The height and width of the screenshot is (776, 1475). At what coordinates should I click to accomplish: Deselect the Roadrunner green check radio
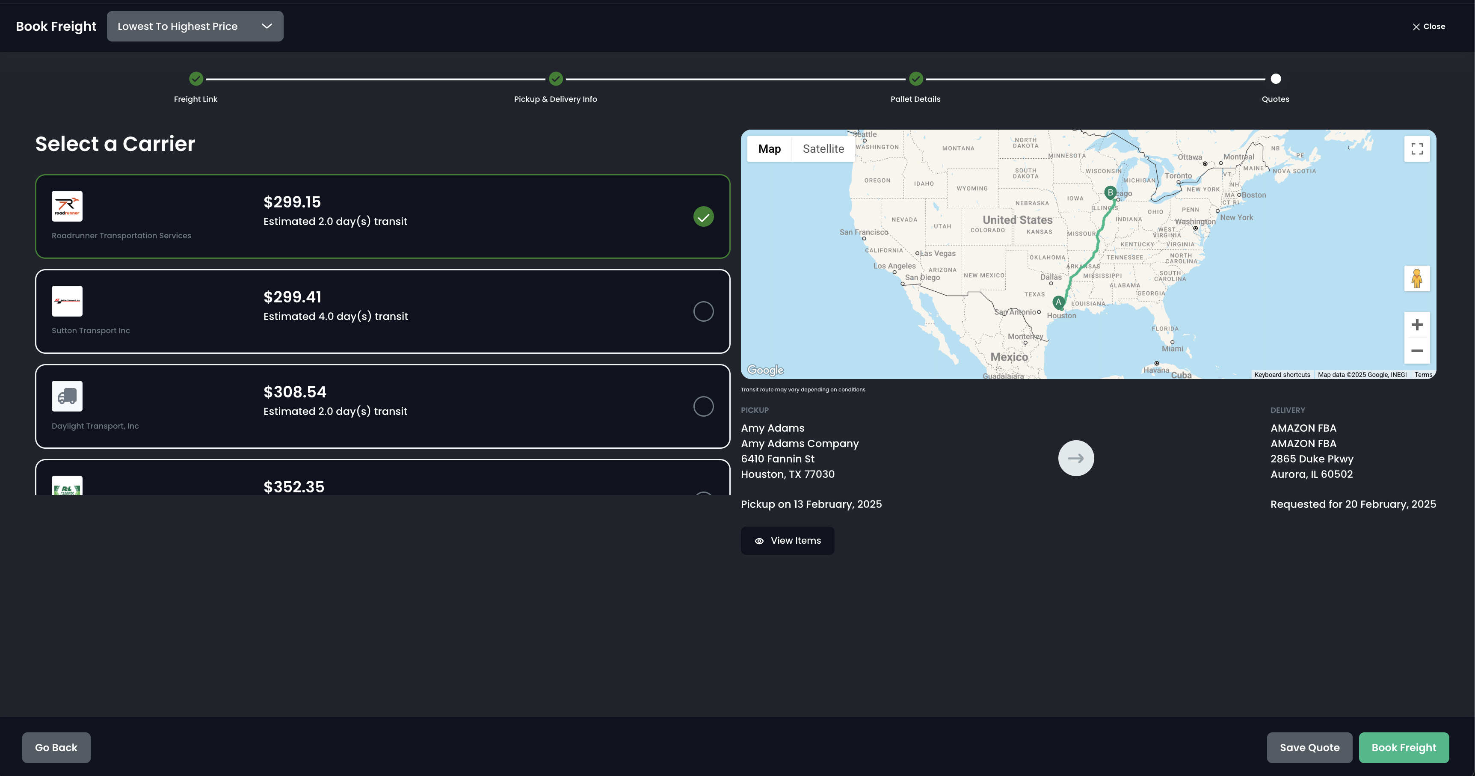point(703,216)
